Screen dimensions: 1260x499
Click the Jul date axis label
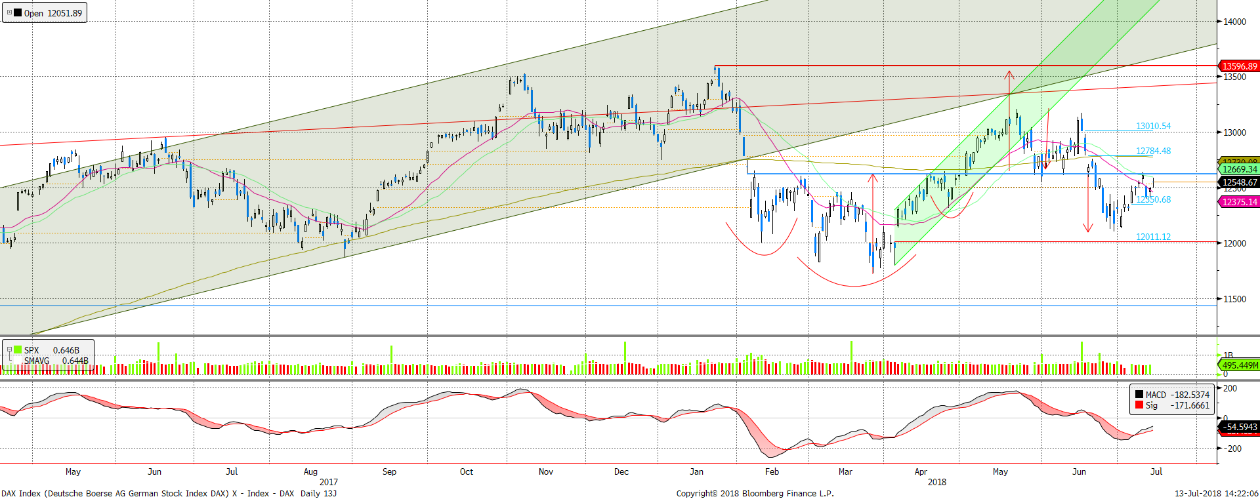tap(1156, 471)
